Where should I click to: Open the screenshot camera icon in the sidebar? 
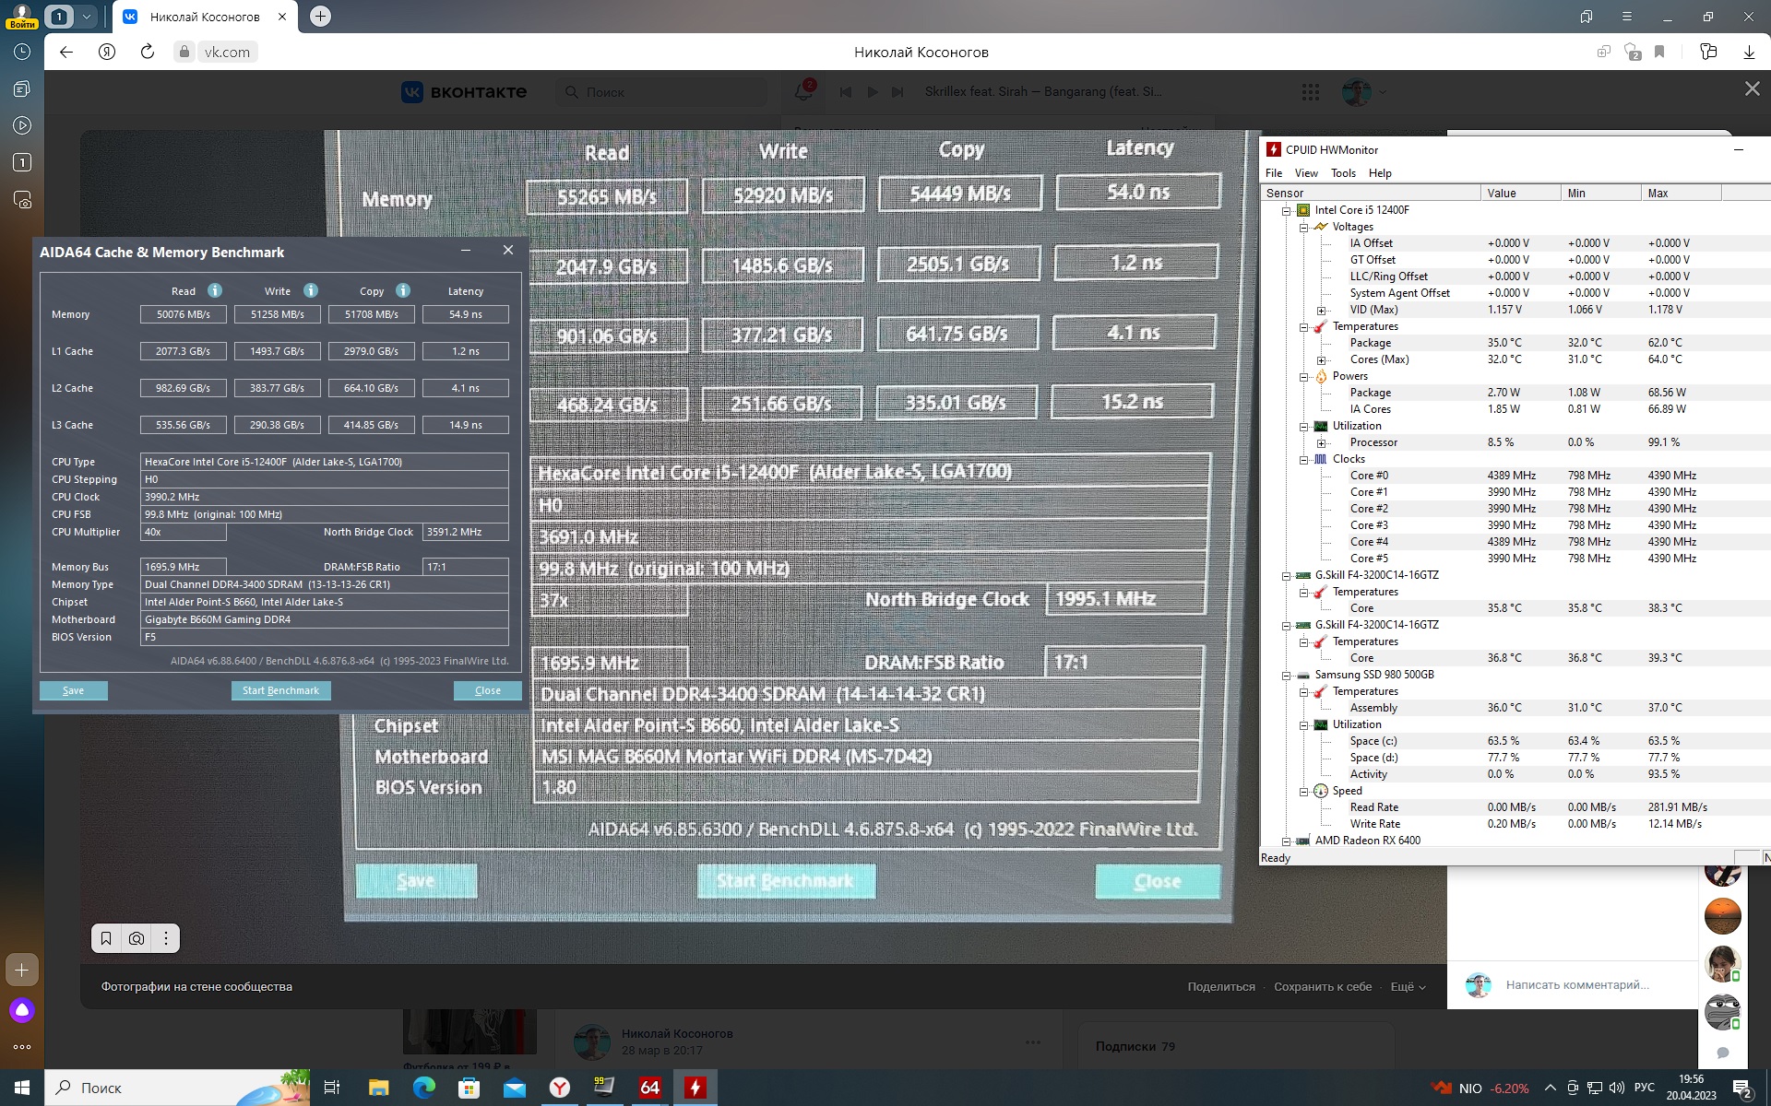pos(22,199)
